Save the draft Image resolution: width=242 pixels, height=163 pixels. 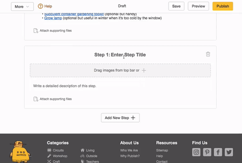coord(176,6)
